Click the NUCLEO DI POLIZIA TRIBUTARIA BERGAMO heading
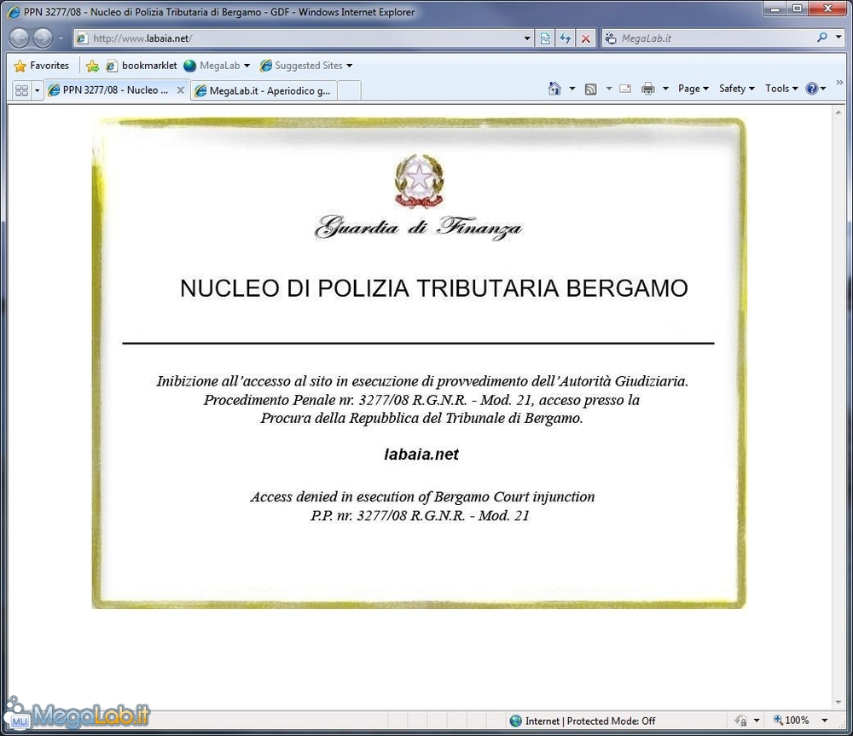Viewport: 853px width, 736px height. click(433, 288)
